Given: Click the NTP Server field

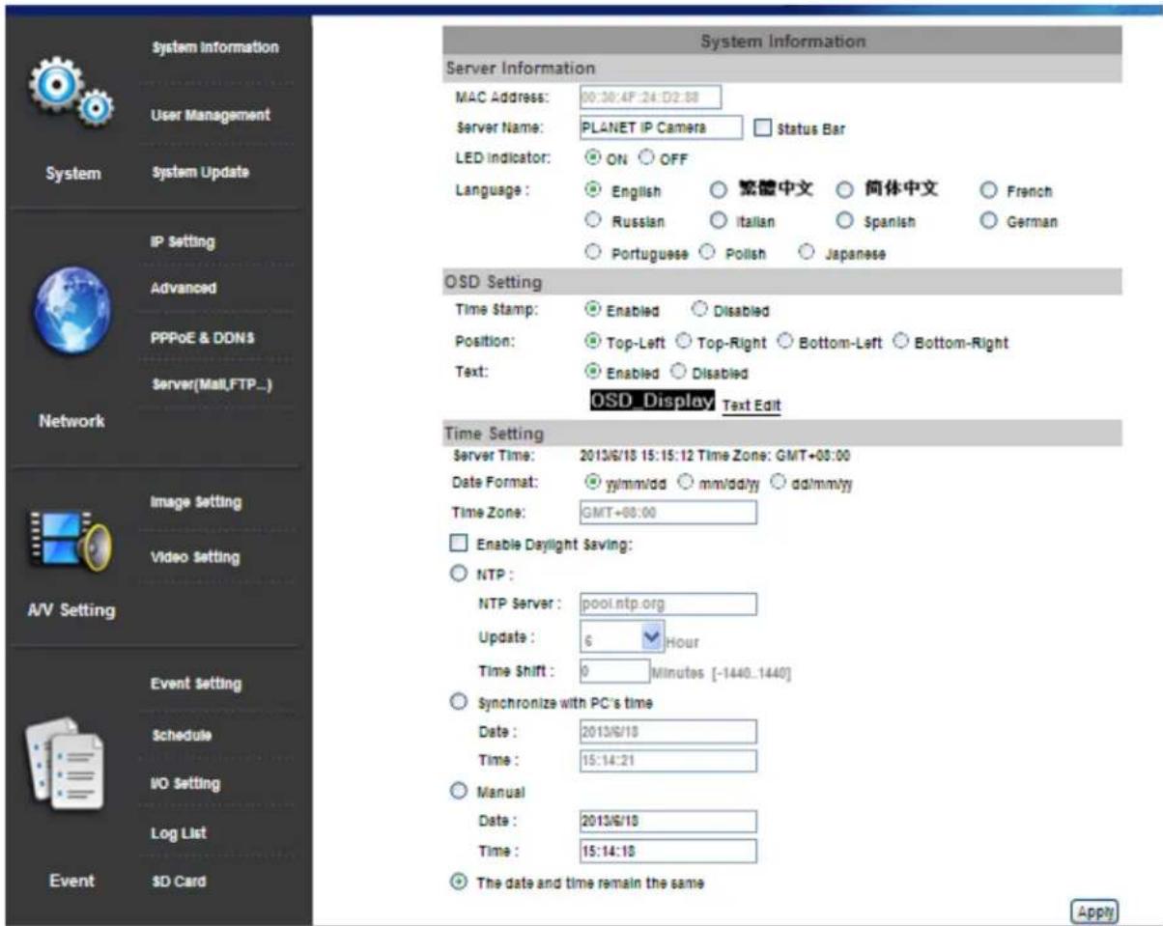Looking at the screenshot, I should tap(667, 604).
